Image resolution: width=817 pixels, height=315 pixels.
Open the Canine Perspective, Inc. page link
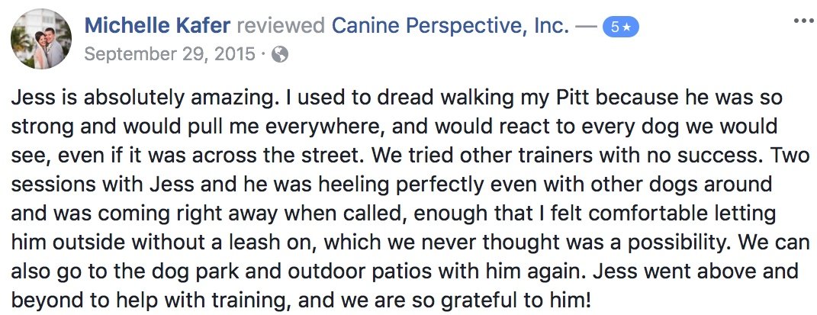point(450,25)
